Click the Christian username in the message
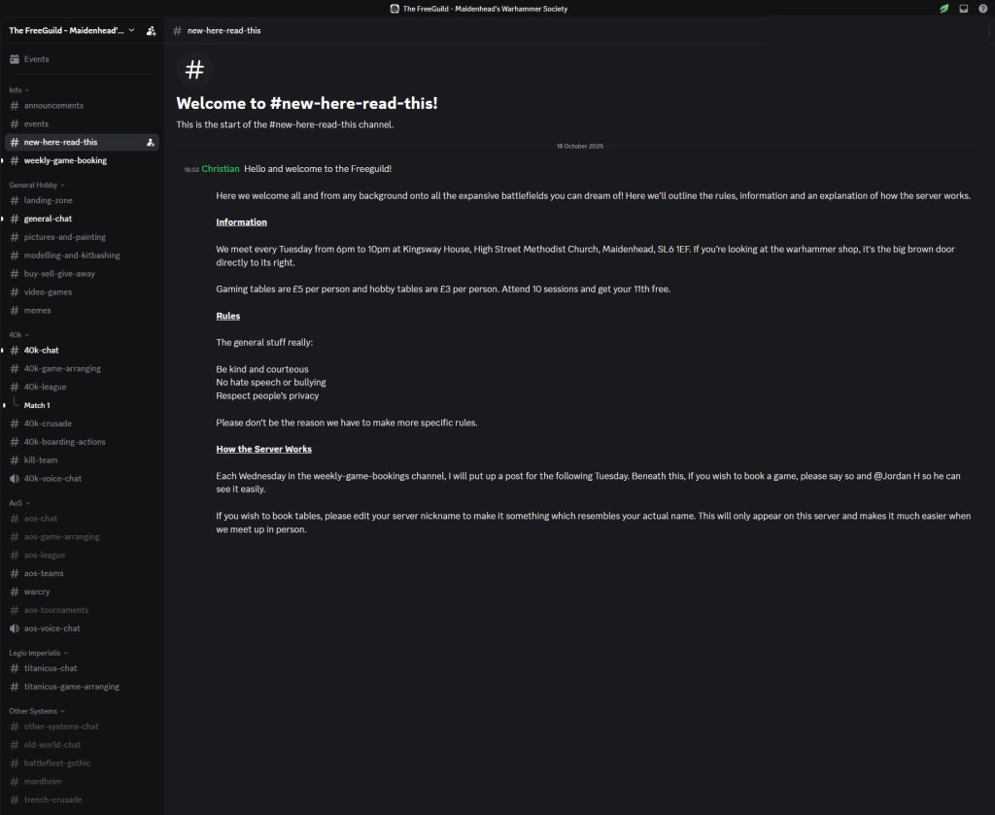The height and width of the screenshot is (815, 995). tap(221, 169)
